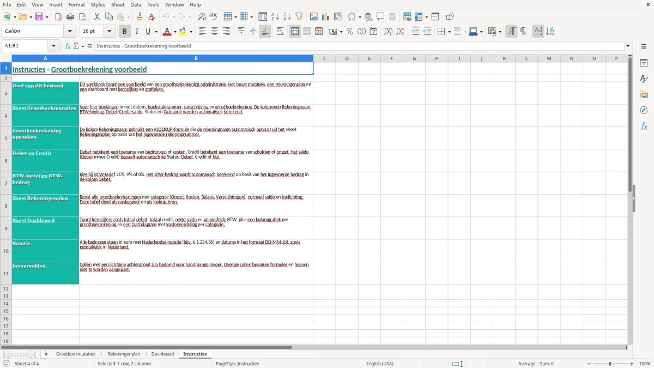Click the Clone Formatting paintbrush icon
The height and width of the screenshot is (368, 654).
pos(140,17)
